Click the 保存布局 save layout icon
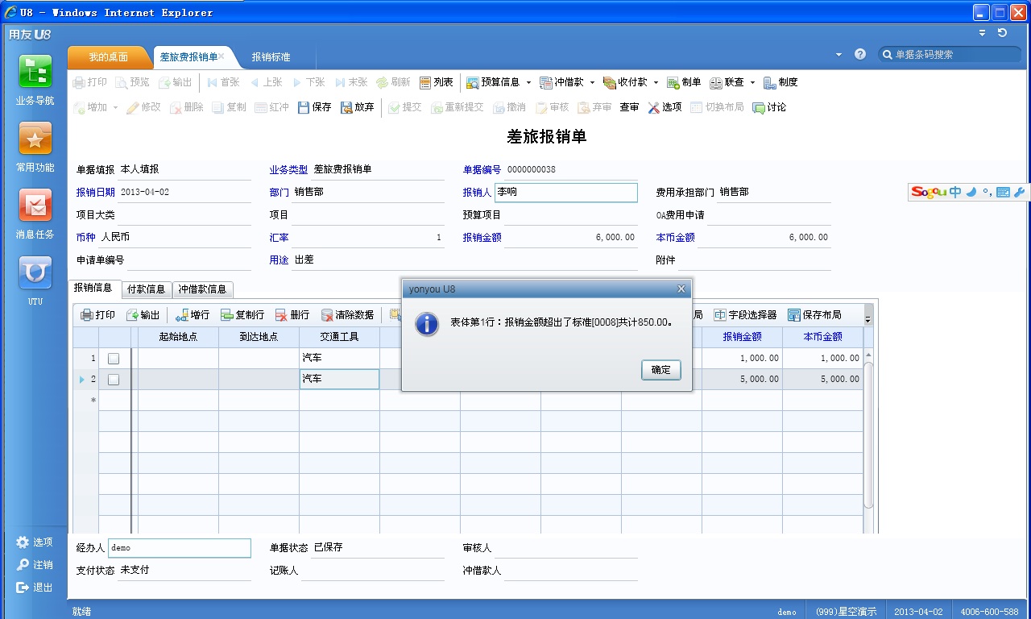 pyautogui.click(x=794, y=315)
